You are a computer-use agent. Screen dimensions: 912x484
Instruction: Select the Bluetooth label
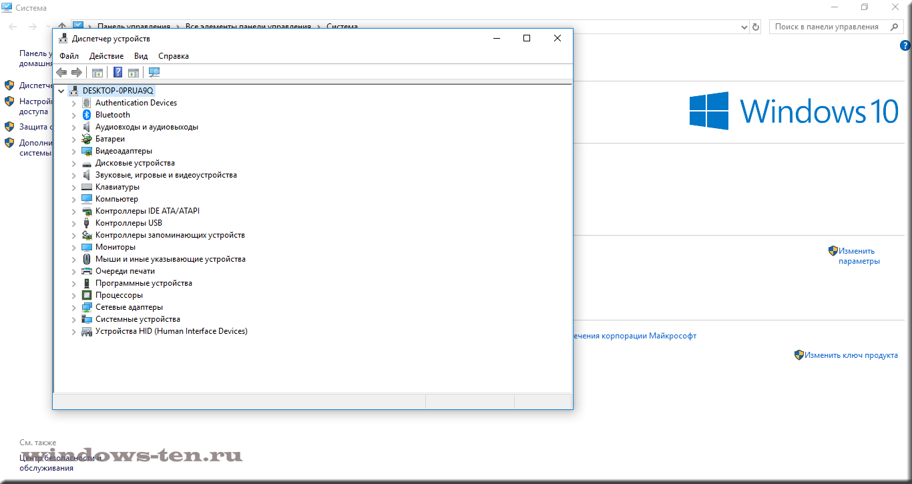pyautogui.click(x=113, y=115)
